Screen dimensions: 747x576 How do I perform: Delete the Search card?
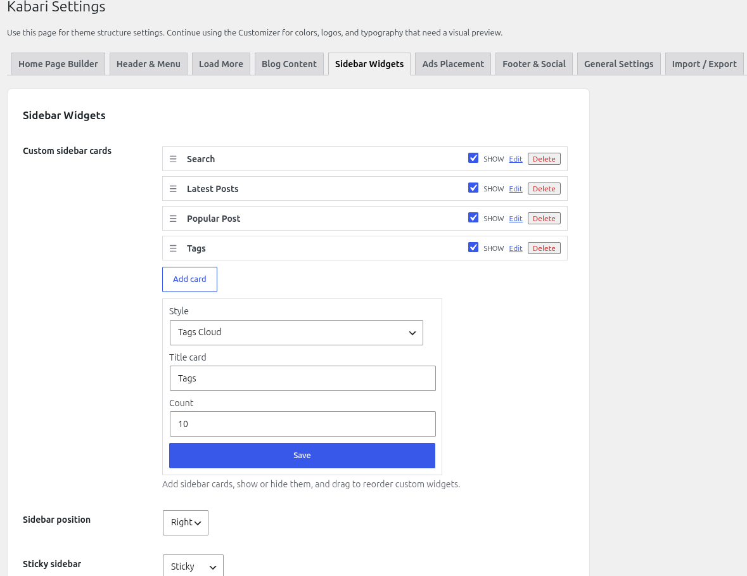click(544, 159)
